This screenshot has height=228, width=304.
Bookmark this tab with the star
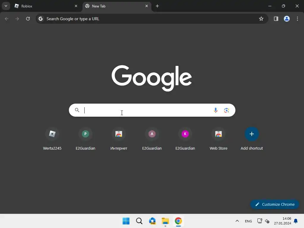(261, 19)
